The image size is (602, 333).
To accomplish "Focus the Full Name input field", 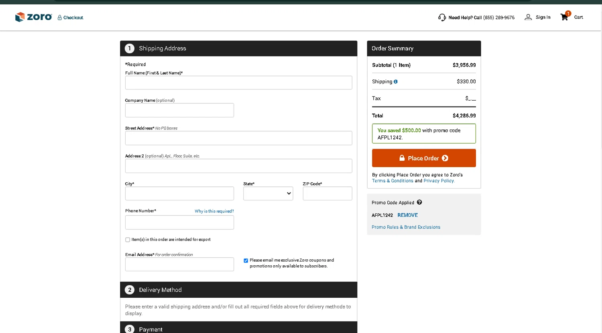I will click(x=238, y=83).
